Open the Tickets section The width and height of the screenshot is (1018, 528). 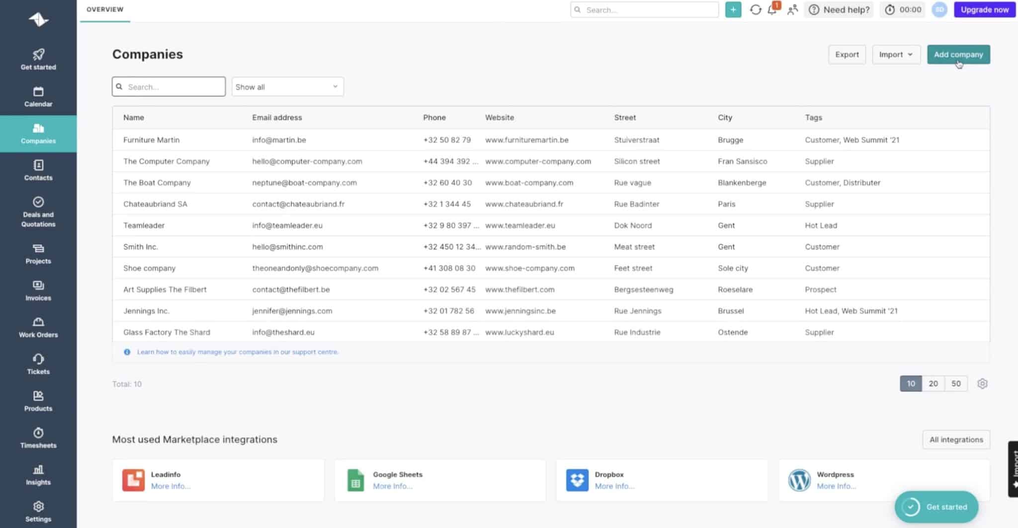(38, 364)
